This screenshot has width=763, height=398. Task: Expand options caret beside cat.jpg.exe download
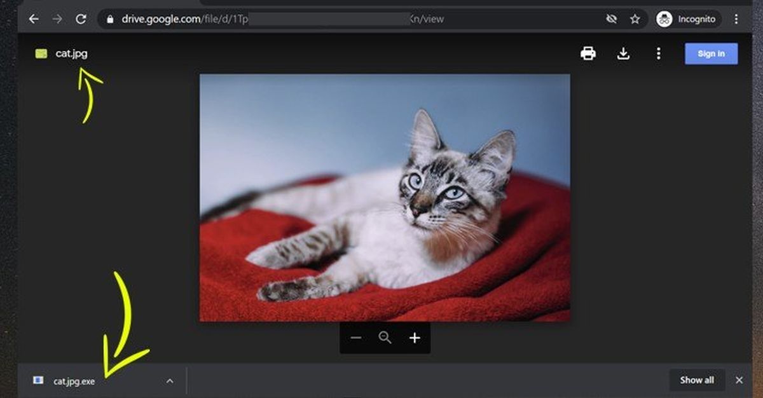tap(170, 381)
